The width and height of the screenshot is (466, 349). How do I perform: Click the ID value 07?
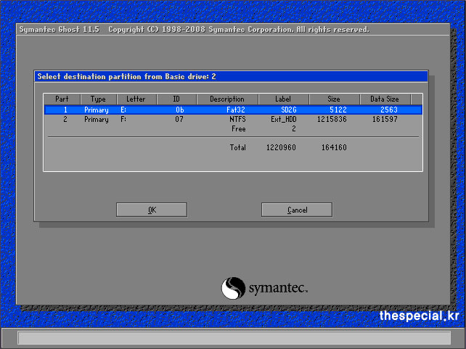(179, 120)
